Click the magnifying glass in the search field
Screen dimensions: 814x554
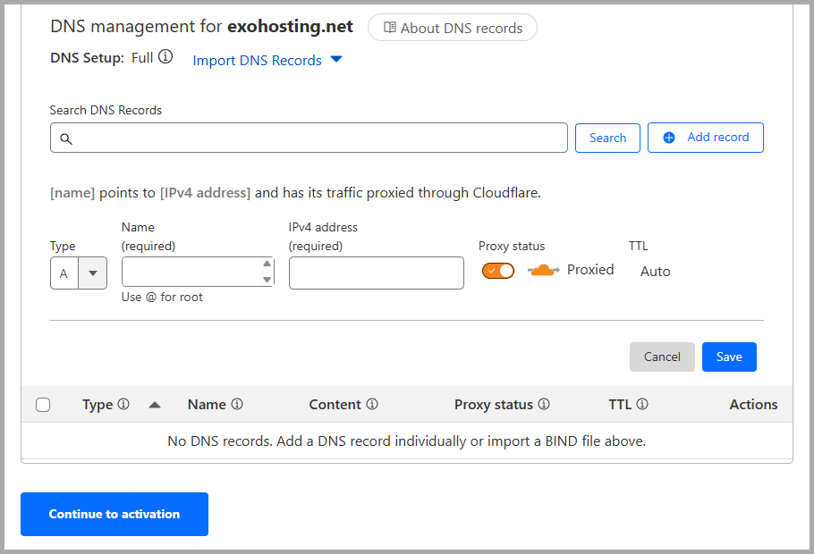[x=66, y=139]
